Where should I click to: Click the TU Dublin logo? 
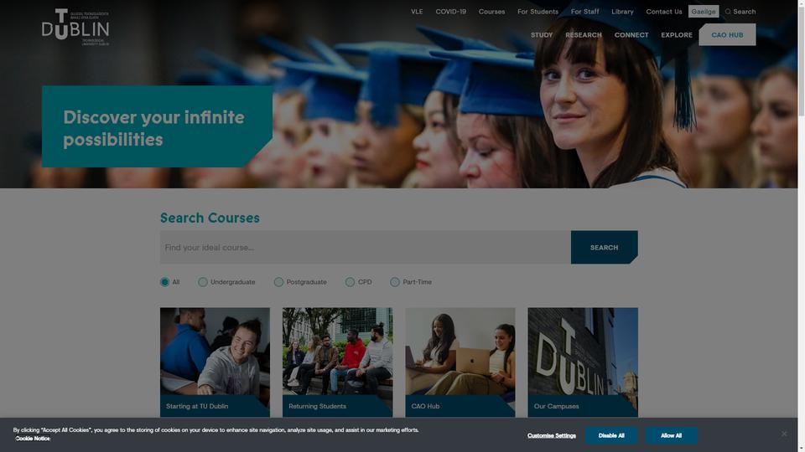coord(75,27)
